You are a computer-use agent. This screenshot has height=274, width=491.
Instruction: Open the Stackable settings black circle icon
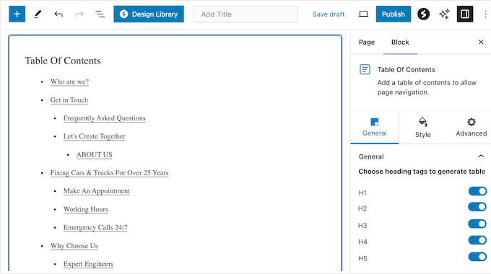coord(423,14)
